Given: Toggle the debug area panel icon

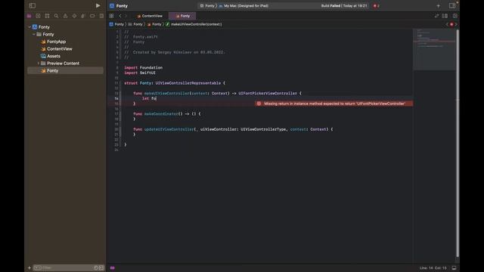Looking at the screenshot, I should pos(454,267).
